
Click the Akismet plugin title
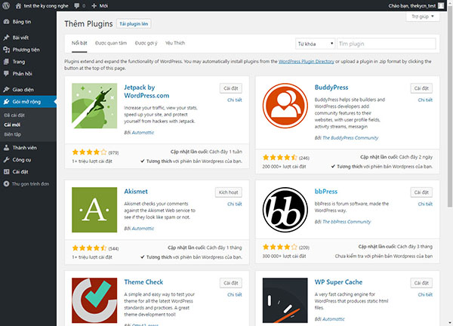pyautogui.click(x=136, y=192)
